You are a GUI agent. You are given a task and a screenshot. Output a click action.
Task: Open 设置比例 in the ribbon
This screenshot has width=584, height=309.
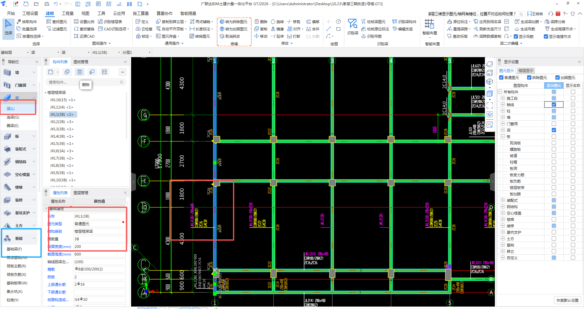(84, 22)
